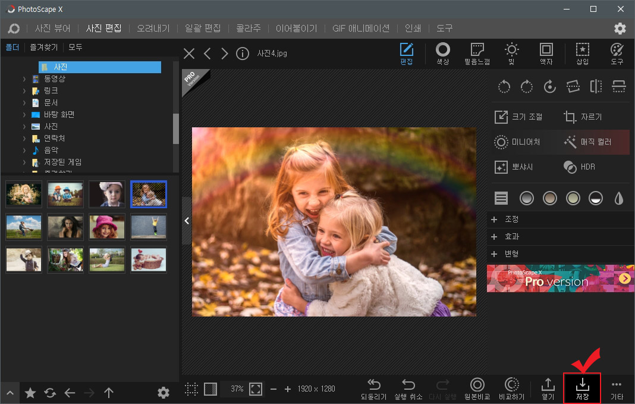Switch to 콜라주 (Collage) tab
The width and height of the screenshot is (635, 404).
(249, 29)
